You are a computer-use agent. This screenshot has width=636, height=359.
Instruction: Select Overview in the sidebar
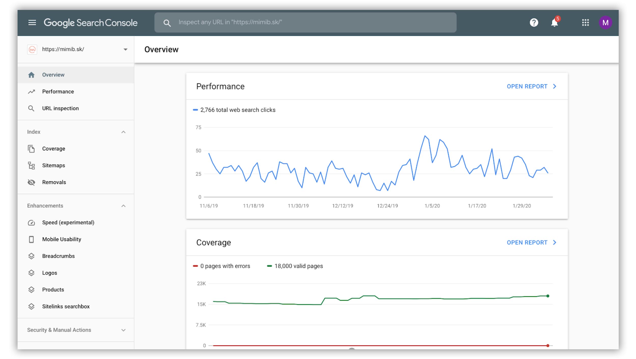coord(76,75)
